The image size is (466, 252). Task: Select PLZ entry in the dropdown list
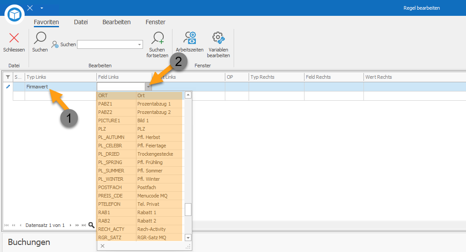click(139, 129)
